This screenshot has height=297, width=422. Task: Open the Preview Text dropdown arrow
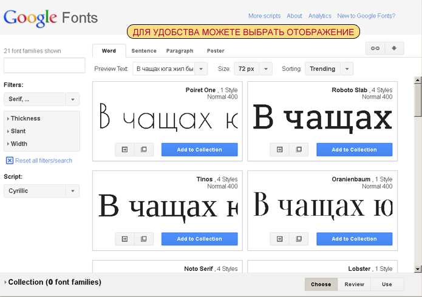coord(201,69)
